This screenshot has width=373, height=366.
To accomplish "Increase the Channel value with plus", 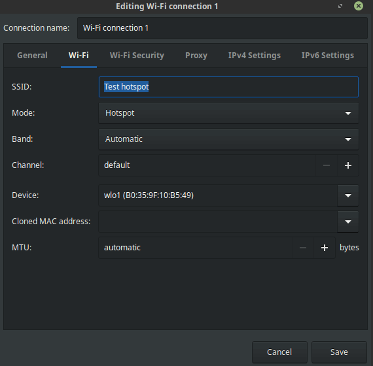I will (x=347, y=165).
